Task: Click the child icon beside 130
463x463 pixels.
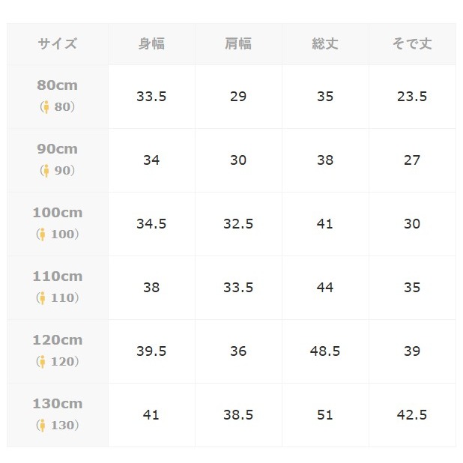Action: click(43, 426)
